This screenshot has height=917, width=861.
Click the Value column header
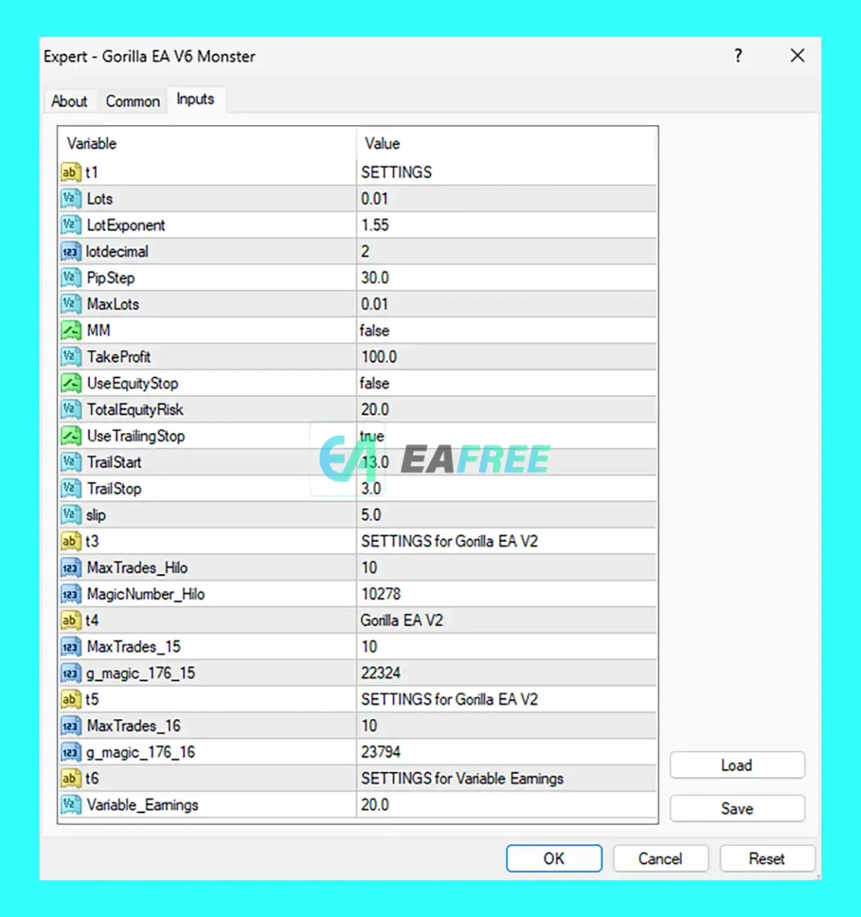point(507,143)
